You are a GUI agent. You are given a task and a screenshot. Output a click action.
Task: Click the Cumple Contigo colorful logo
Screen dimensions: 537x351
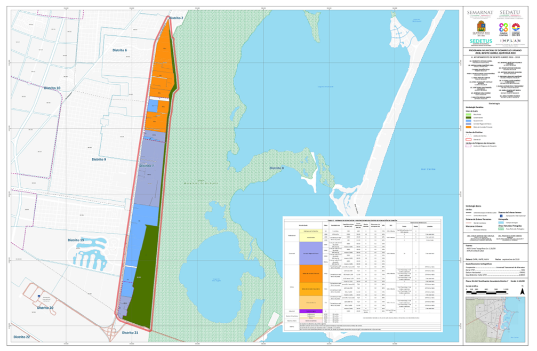[x=503, y=27]
